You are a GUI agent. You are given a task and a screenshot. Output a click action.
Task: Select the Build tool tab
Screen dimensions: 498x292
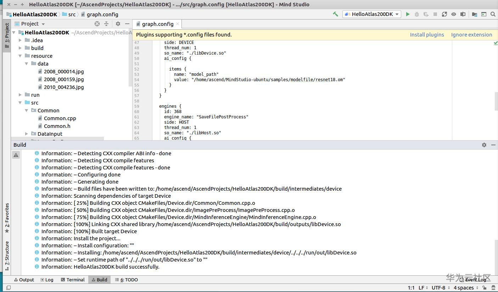99,280
